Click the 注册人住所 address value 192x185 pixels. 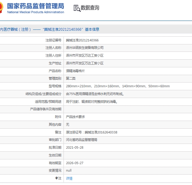[85, 55]
